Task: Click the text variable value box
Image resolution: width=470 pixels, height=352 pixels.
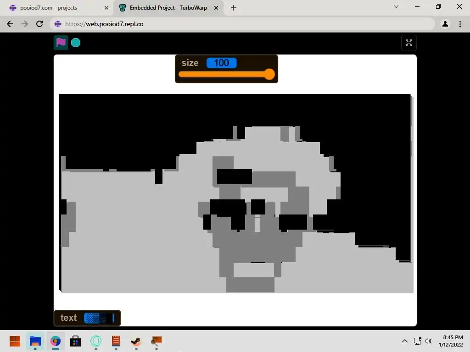Action: [99, 318]
